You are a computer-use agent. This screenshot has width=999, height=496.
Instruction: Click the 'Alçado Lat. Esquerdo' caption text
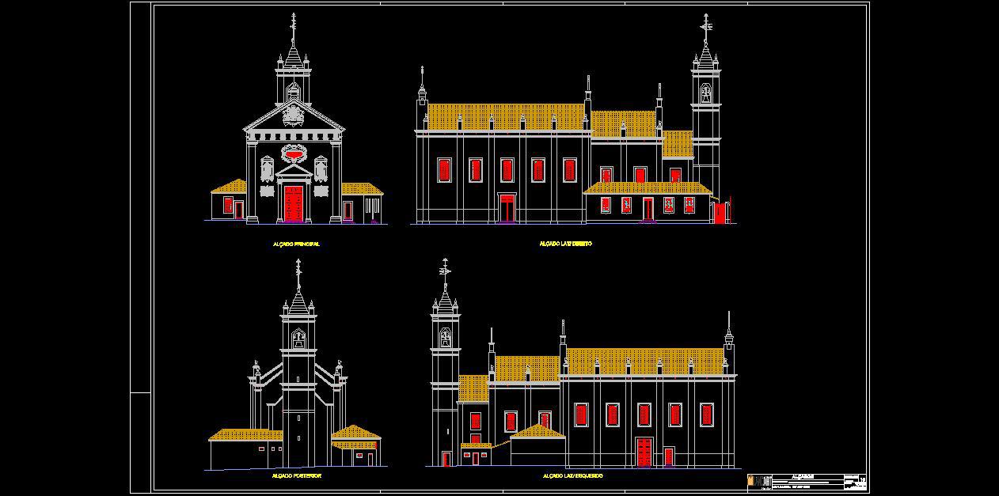click(572, 476)
